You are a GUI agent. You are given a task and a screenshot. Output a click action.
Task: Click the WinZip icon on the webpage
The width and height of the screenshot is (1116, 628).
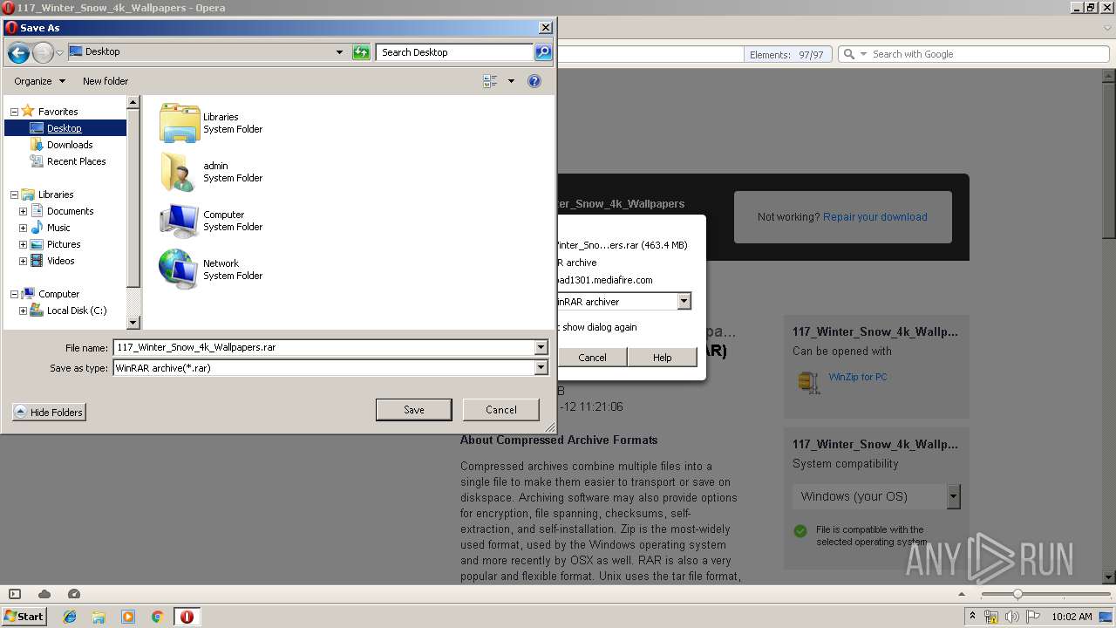[x=808, y=381]
